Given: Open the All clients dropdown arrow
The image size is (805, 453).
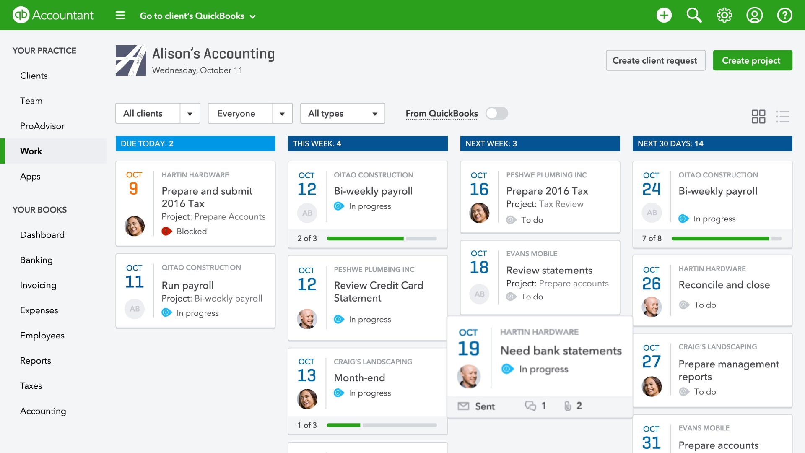Looking at the screenshot, I should [x=190, y=114].
